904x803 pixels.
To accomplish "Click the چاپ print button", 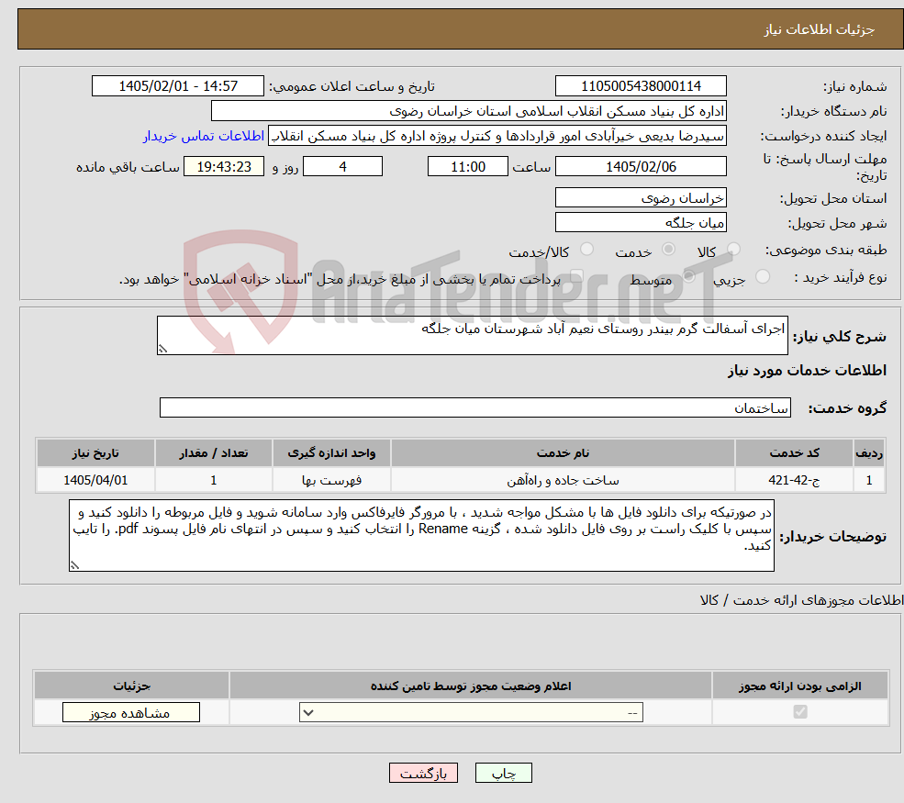I will click(503, 773).
